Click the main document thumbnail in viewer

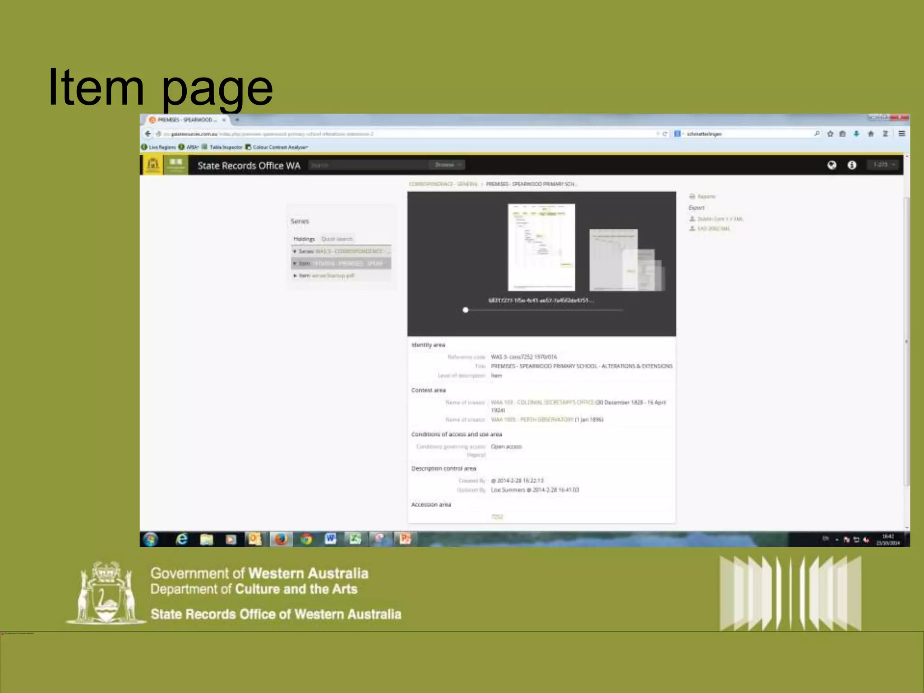541,247
